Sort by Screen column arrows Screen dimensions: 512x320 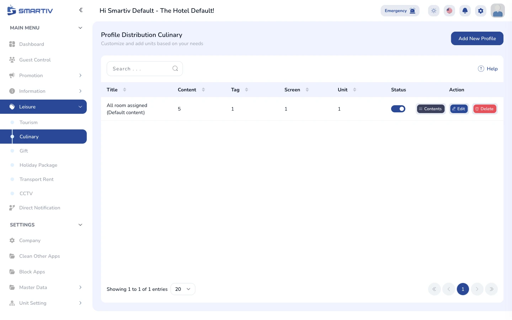coord(307,90)
